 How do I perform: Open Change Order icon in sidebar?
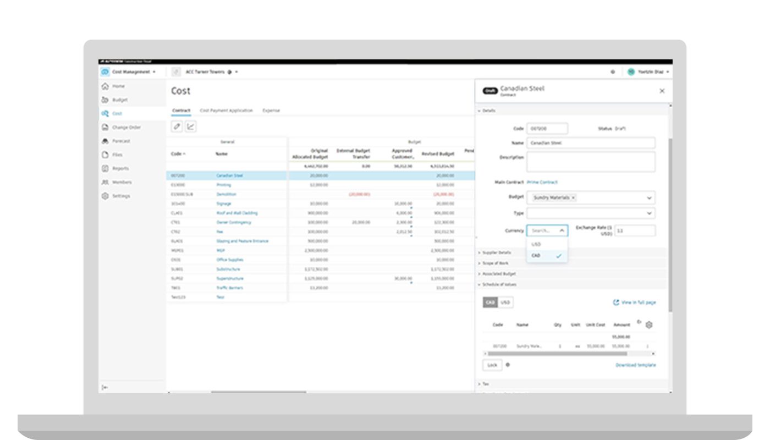(105, 127)
